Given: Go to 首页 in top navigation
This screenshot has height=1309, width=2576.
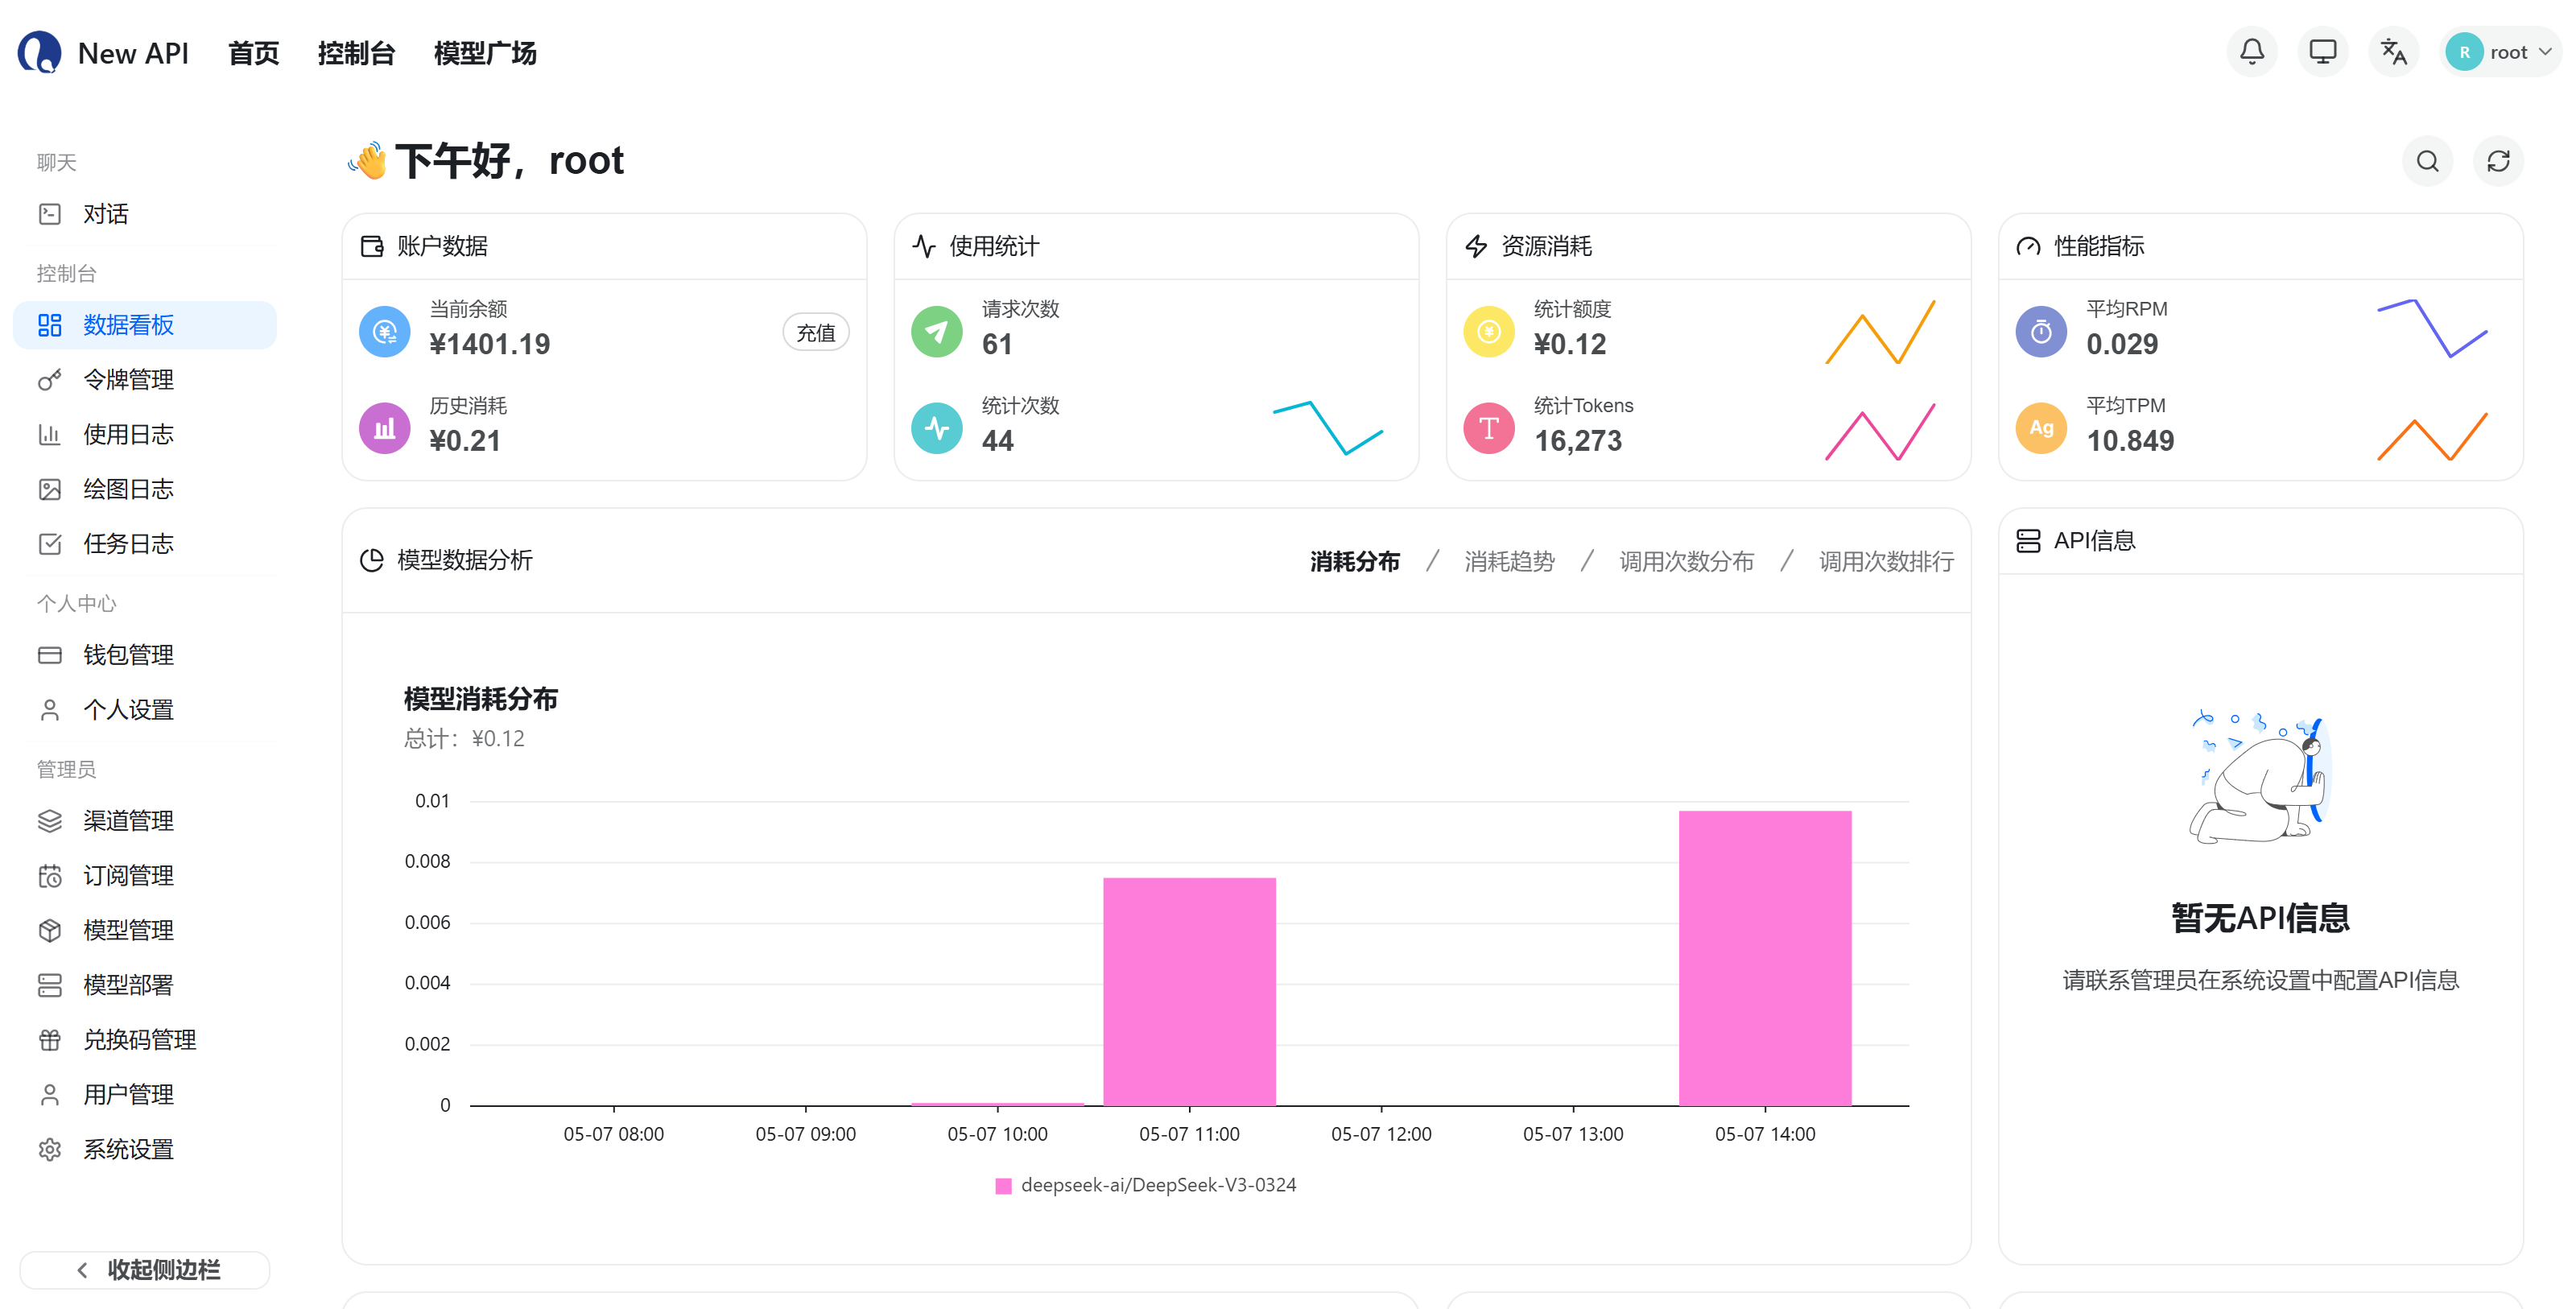Looking at the screenshot, I should [x=254, y=53].
